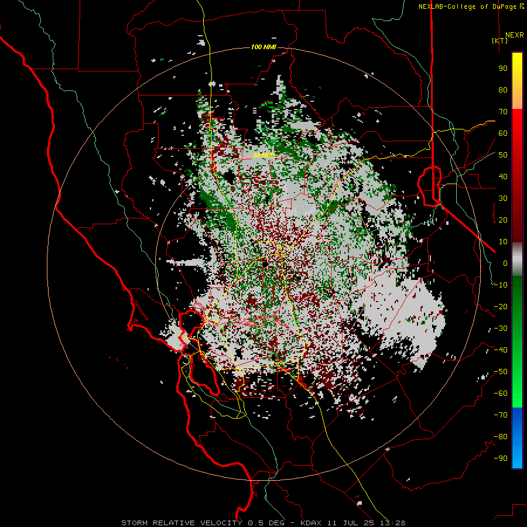Image resolution: width=527 pixels, height=527 pixels.
Task: Click the 30 knot scale label
Action: pos(503,199)
